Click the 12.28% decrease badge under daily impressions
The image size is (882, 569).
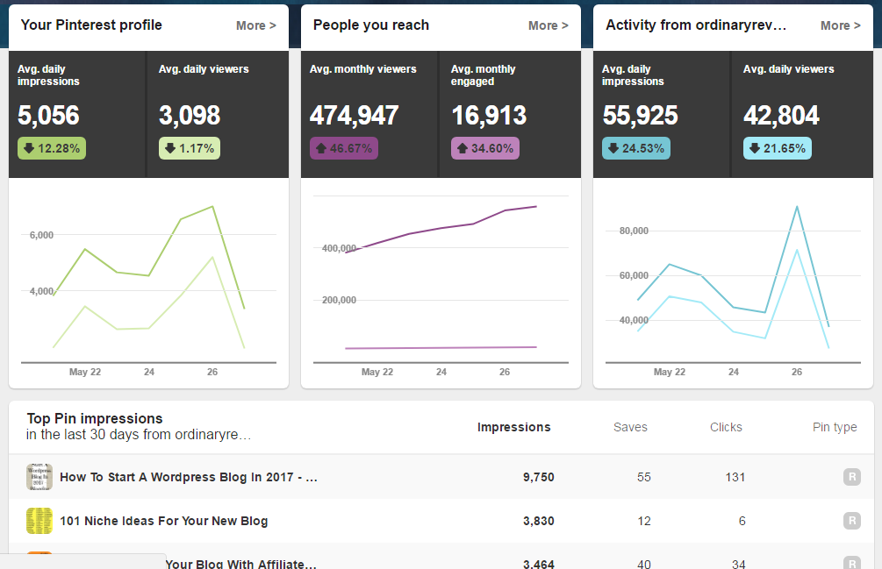pyautogui.click(x=51, y=148)
